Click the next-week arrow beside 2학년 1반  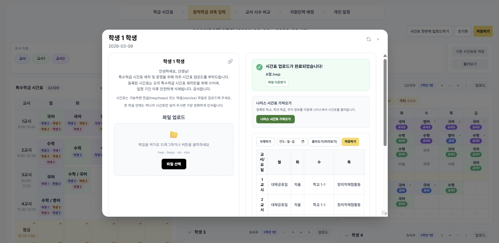[467, 85]
